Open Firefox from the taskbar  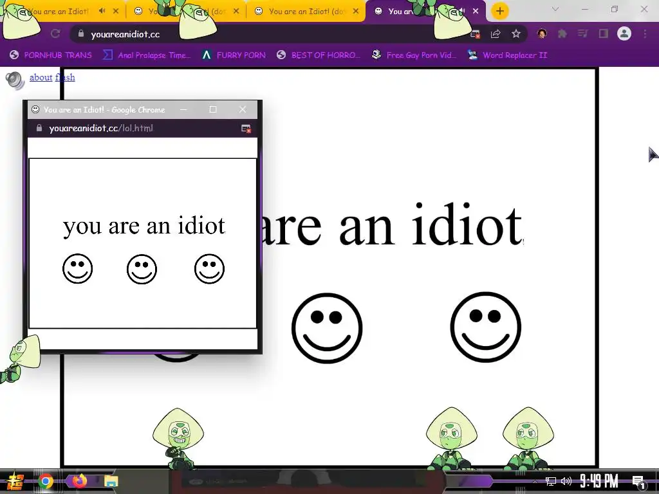[79, 480]
